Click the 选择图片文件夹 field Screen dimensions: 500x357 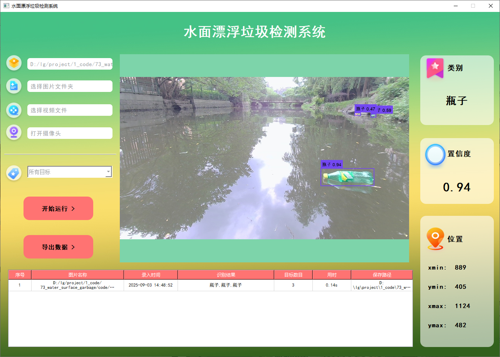70,86
